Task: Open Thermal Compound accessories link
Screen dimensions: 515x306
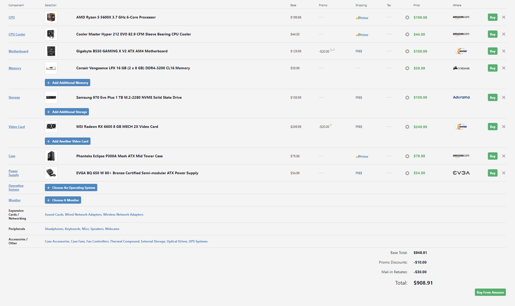Action: (125, 241)
